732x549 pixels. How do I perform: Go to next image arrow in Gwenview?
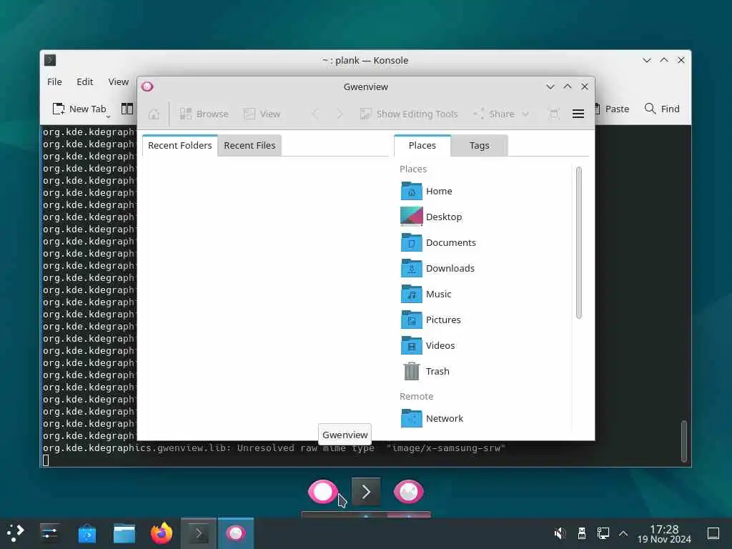[x=340, y=114]
